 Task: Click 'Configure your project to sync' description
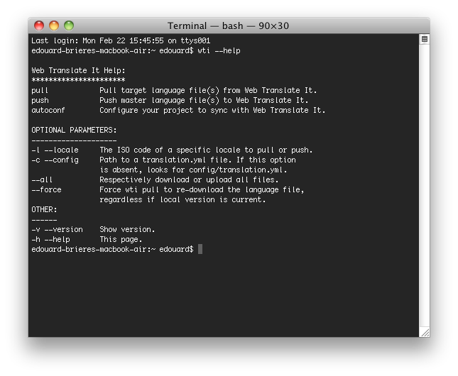pyautogui.click(x=212, y=111)
